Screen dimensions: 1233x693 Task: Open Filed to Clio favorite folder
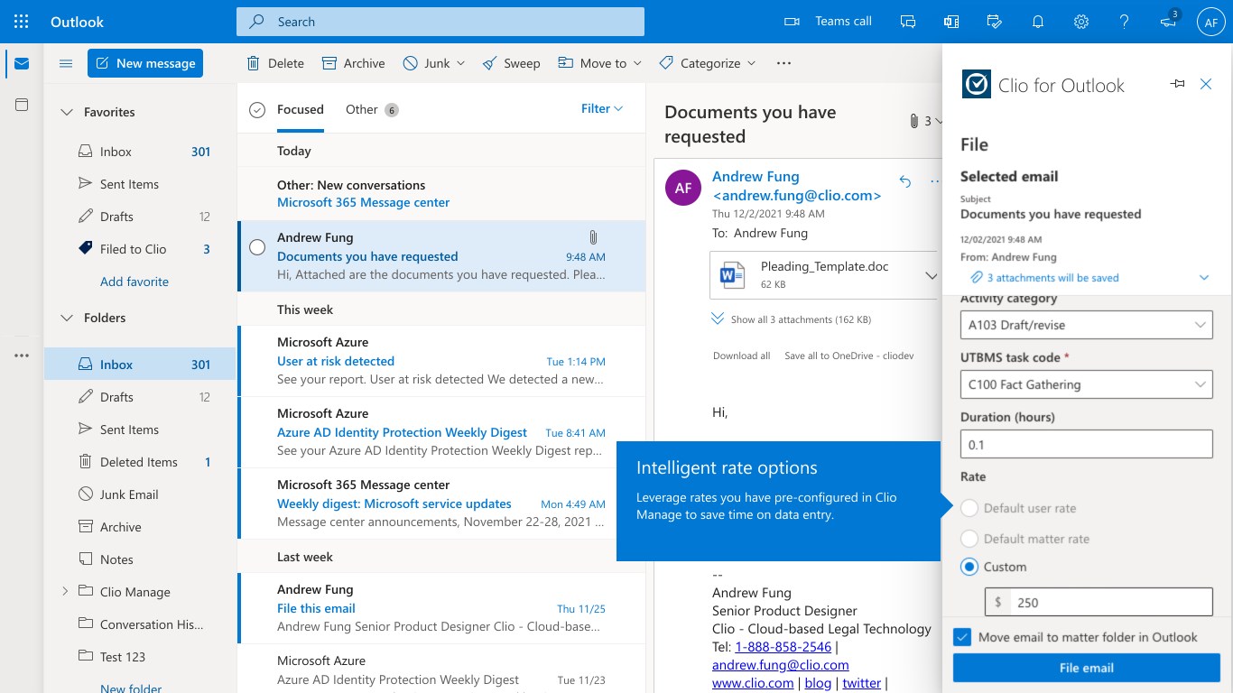[x=140, y=249]
